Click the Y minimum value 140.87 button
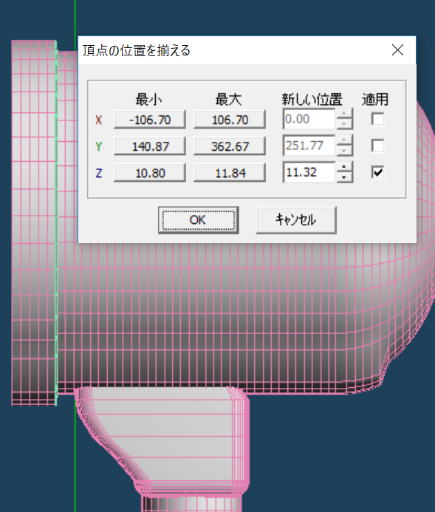Viewport: 435px width, 512px height. 150,146
